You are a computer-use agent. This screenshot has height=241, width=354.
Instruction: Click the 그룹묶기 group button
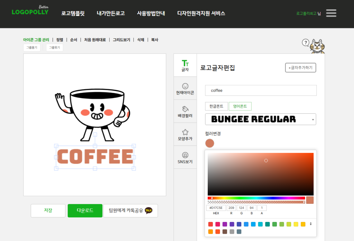click(55, 48)
